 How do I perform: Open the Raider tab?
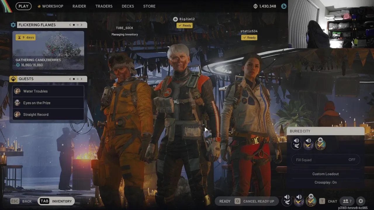point(79,6)
